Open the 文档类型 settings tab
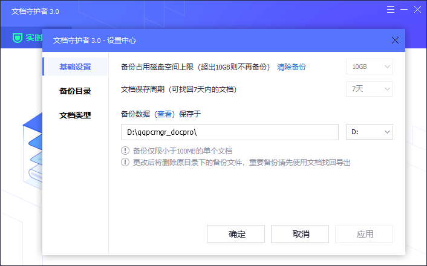Screen dimensions: 427x266 (x=76, y=115)
